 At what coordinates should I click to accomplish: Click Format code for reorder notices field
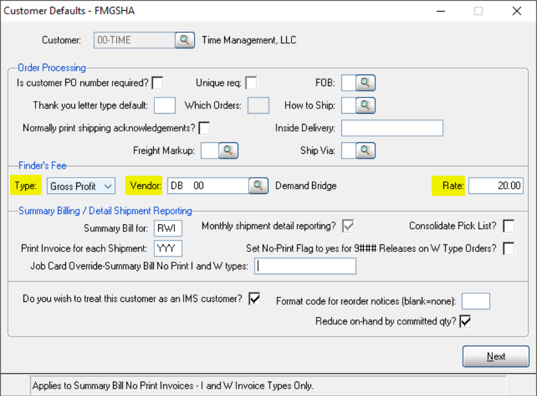coord(476,301)
